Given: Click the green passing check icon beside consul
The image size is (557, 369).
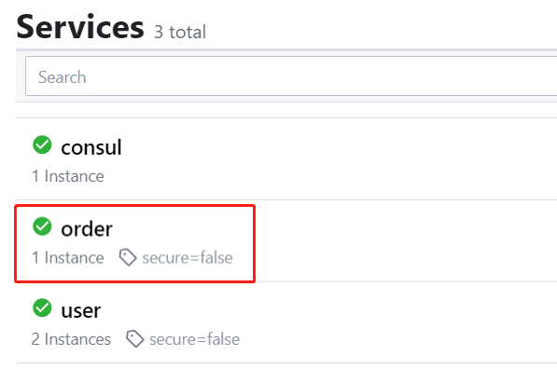Looking at the screenshot, I should tap(42, 144).
